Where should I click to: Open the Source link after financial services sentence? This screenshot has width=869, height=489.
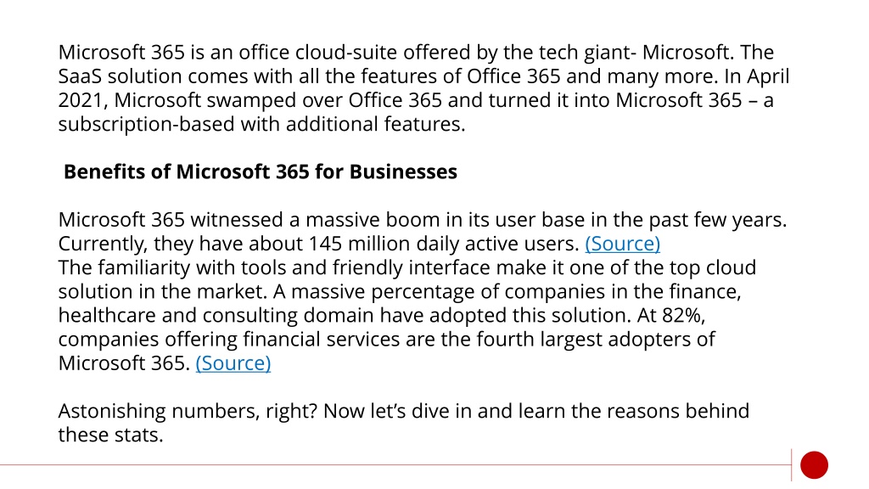pyautogui.click(x=233, y=363)
